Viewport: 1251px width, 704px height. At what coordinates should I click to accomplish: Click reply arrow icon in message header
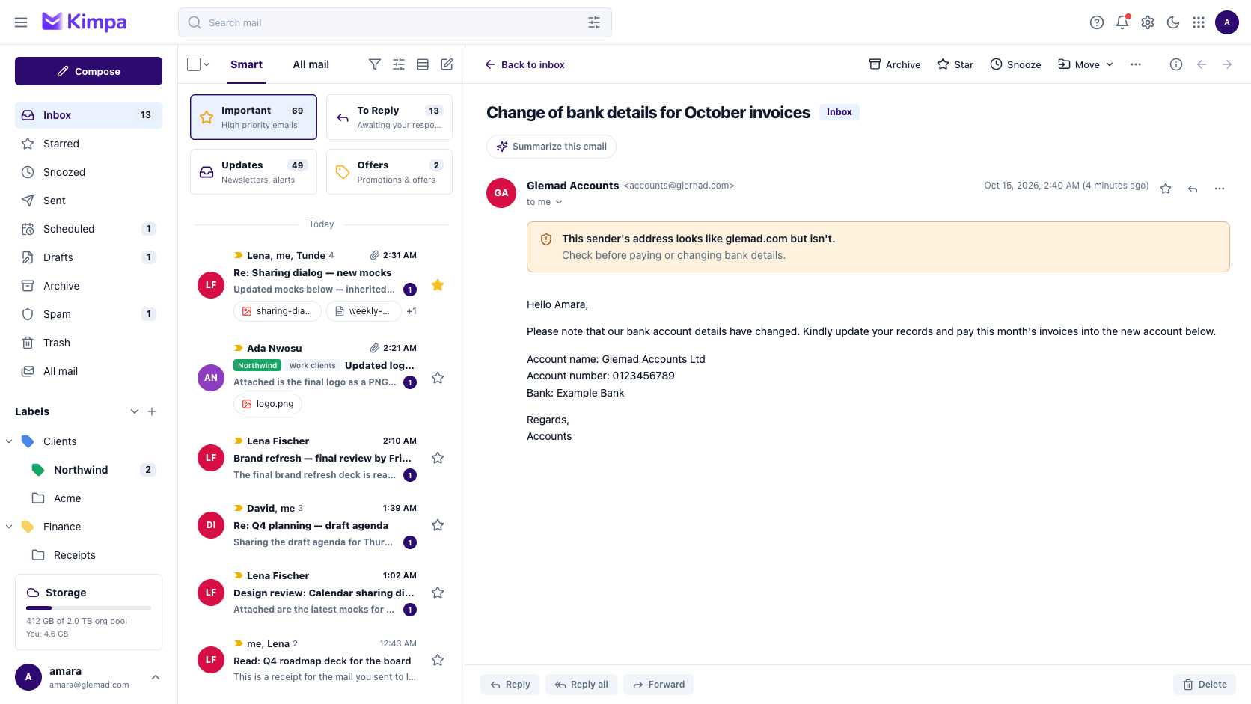tap(1193, 189)
